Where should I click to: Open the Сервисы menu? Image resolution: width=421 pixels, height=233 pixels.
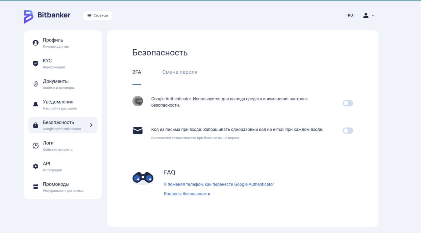click(x=97, y=15)
